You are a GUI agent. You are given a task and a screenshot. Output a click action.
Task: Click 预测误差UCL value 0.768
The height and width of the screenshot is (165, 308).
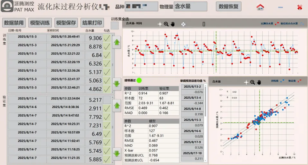click(x=164, y=155)
